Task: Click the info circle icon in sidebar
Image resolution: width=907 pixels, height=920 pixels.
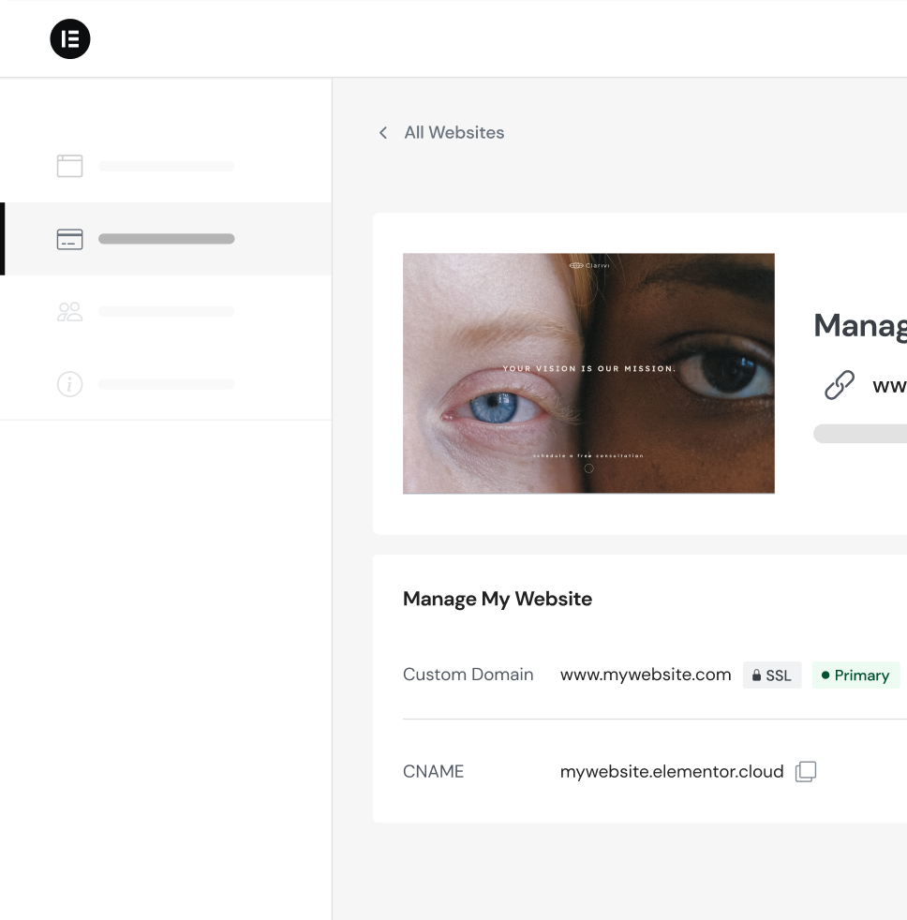Action: coord(70,384)
